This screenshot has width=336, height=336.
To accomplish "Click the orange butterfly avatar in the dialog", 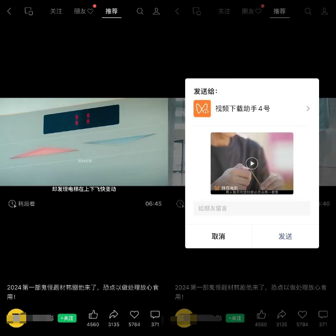I will click(x=202, y=109).
